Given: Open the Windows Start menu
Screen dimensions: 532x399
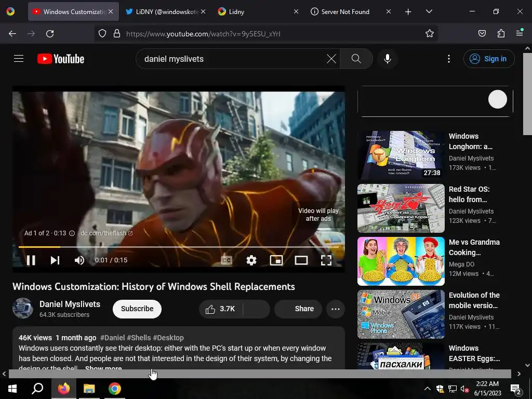Looking at the screenshot, I should click(x=12, y=389).
